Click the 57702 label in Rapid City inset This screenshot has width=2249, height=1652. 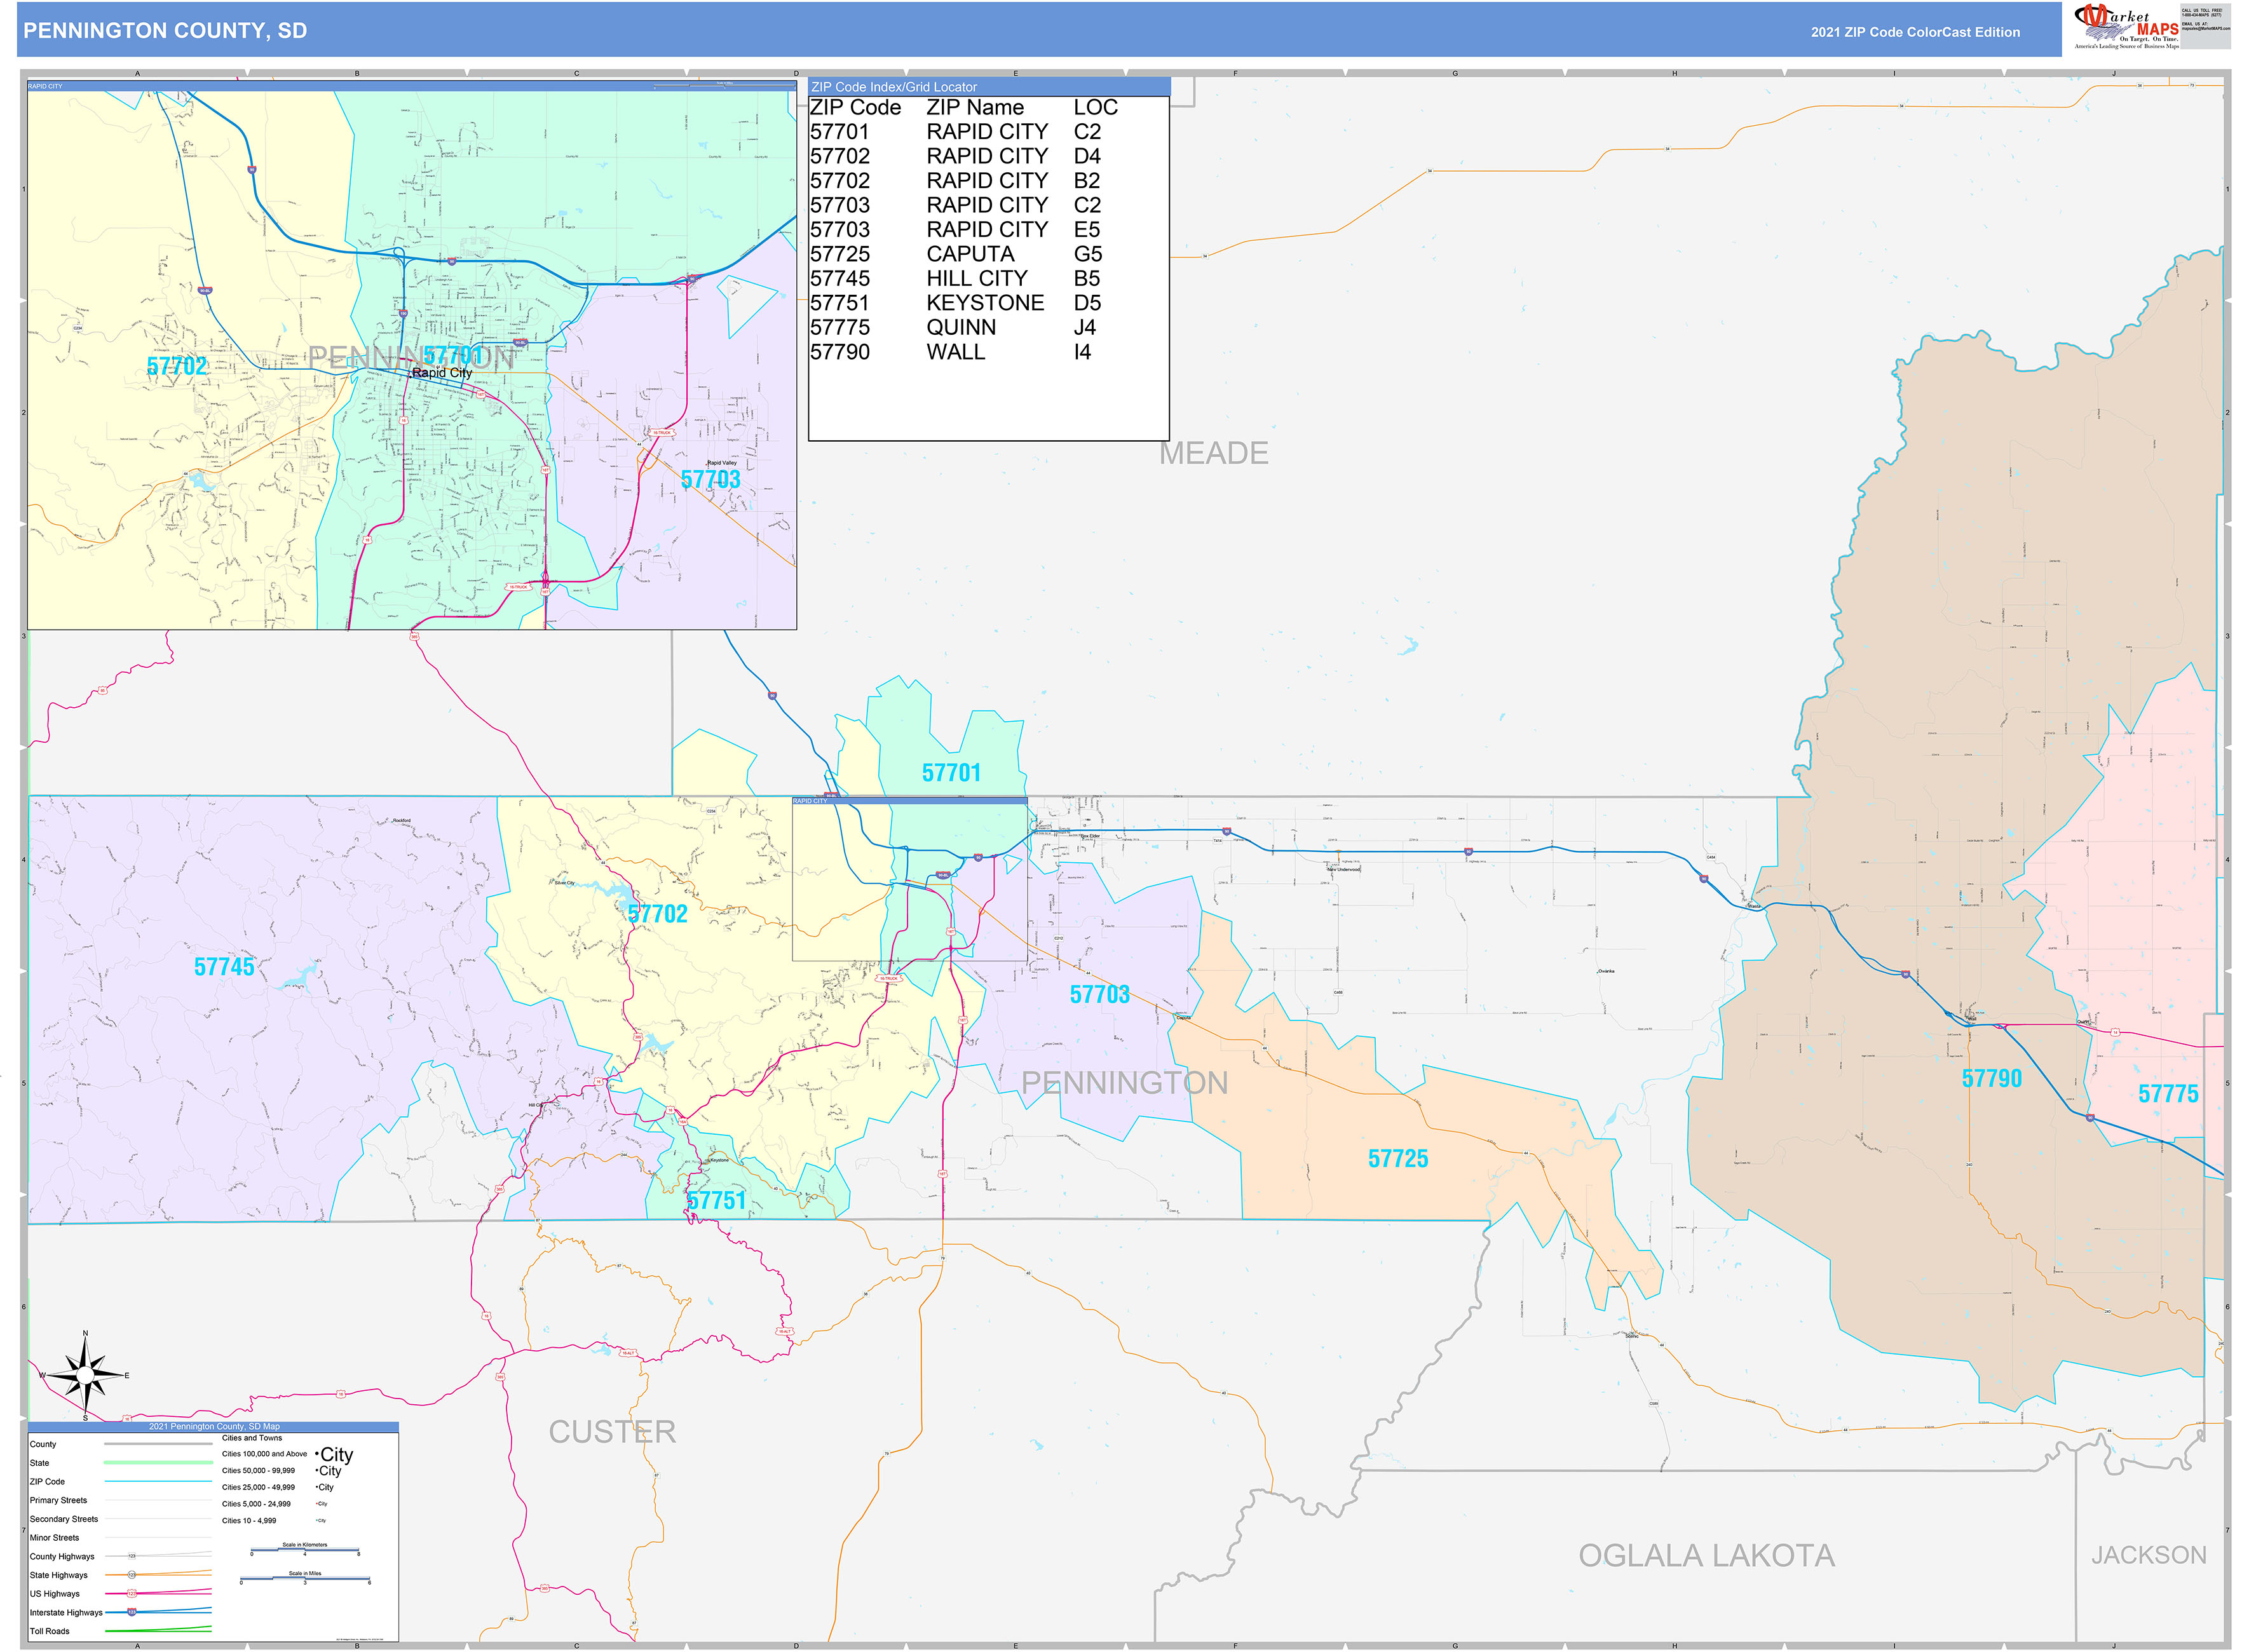click(x=177, y=367)
